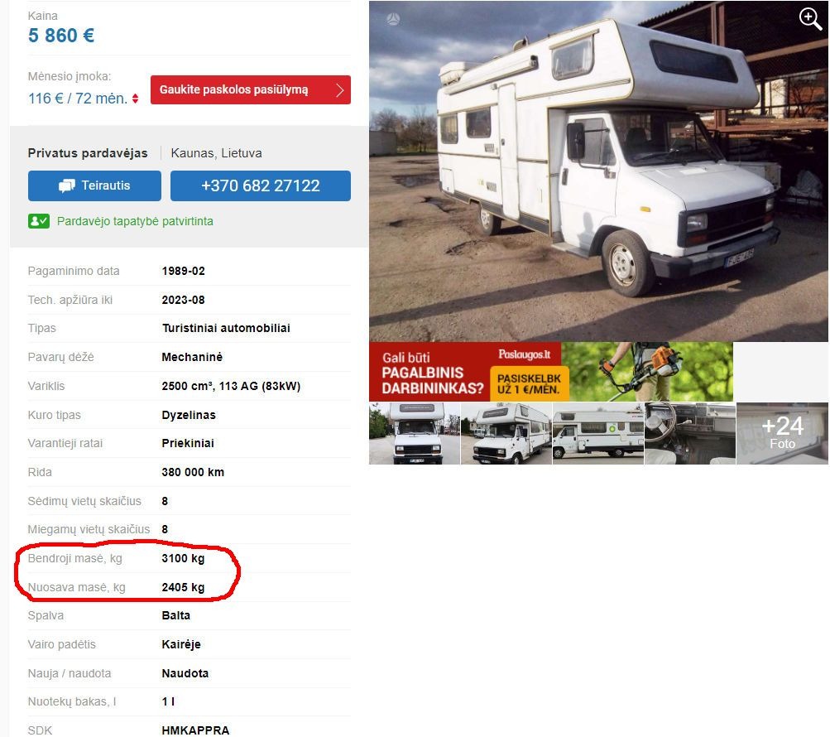
Task: Open the main camper van photo
Action: point(598,171)
